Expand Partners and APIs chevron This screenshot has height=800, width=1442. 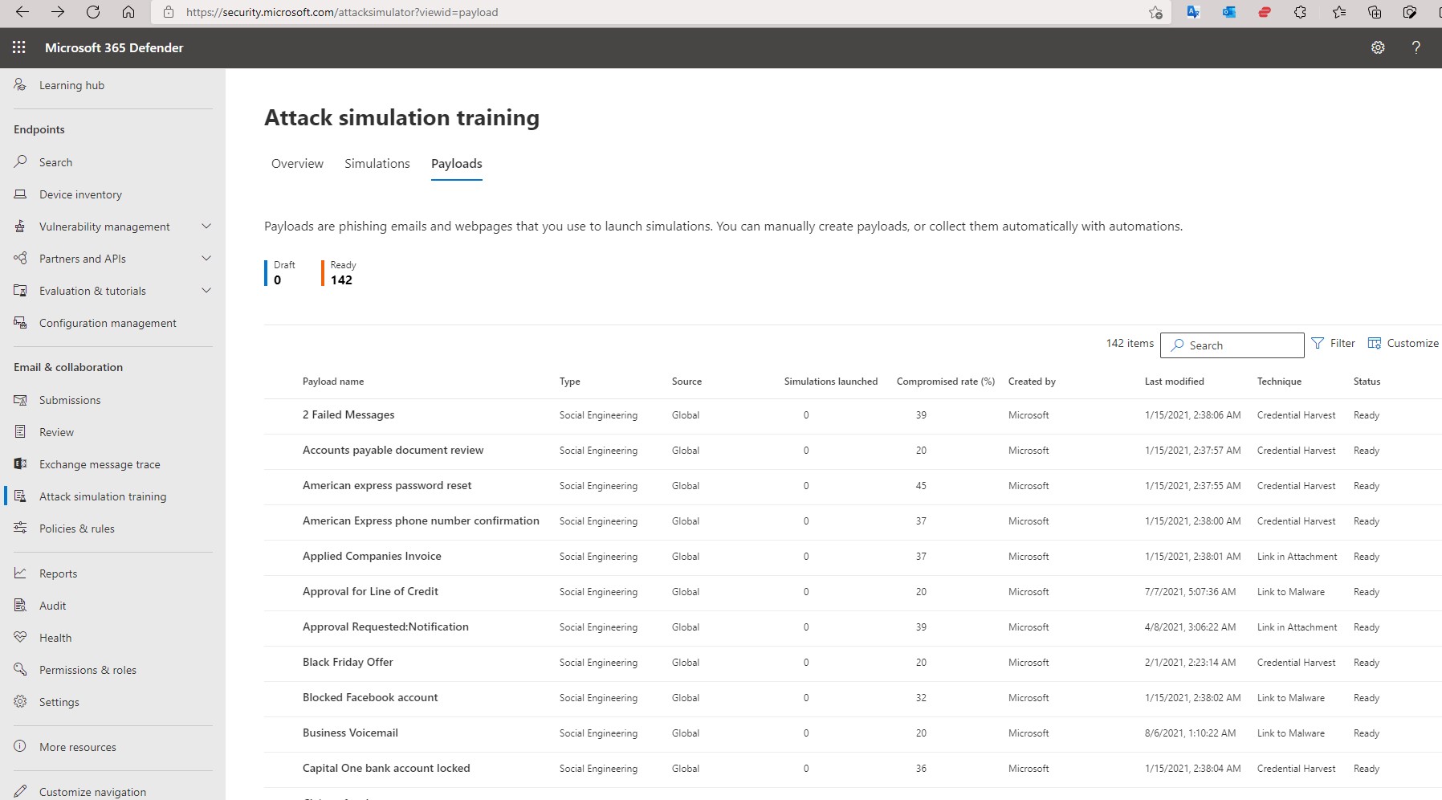[x=206, y=259]
